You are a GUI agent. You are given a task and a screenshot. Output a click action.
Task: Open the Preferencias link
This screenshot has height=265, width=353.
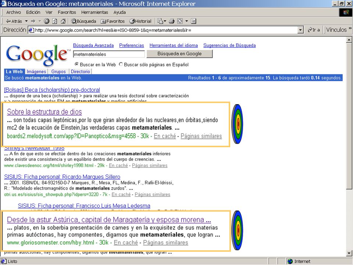[132, 45]
